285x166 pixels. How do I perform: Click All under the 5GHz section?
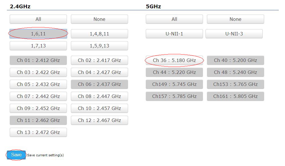174,19
